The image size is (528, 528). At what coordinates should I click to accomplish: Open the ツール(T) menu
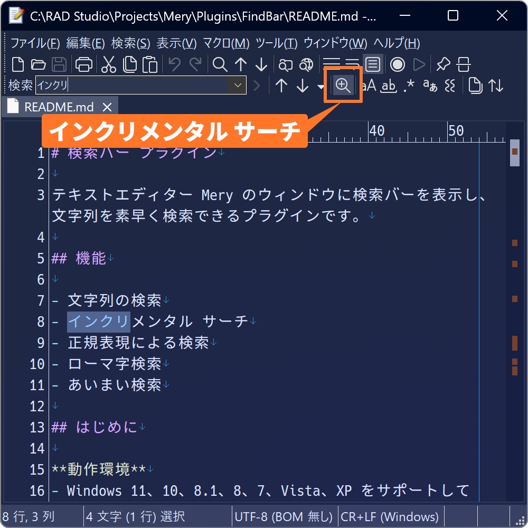point(277,43)
